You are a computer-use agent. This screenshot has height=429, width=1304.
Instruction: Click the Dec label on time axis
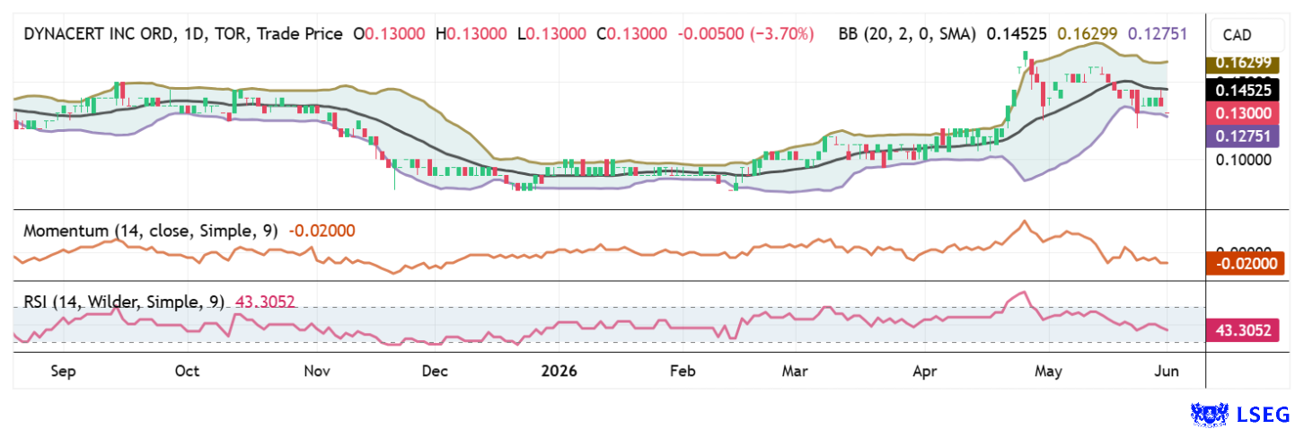(x=435, y=371)
